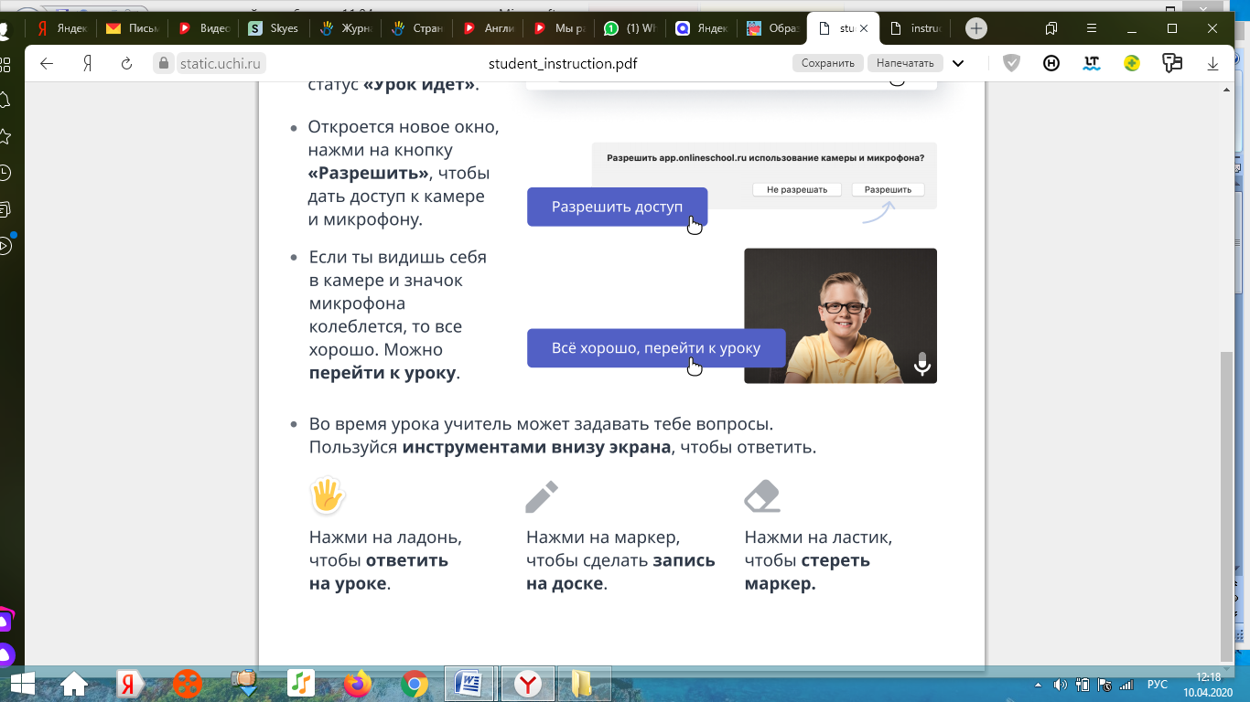Switch to the Страница tab
Viewport: 1250px width, 702px height.
click(417, 28)
